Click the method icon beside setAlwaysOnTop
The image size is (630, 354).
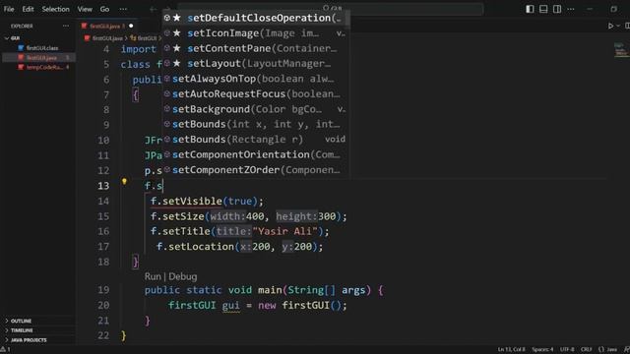click(167, 79)
